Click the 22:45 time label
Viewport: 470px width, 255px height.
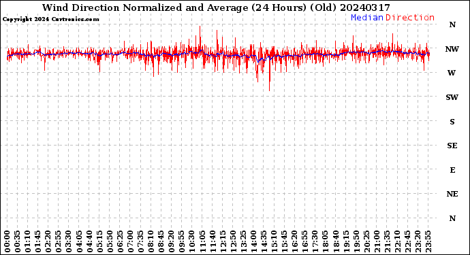(407, 241)
